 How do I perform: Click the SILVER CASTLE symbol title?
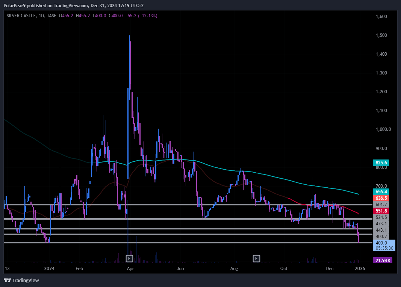coord(21,16)
